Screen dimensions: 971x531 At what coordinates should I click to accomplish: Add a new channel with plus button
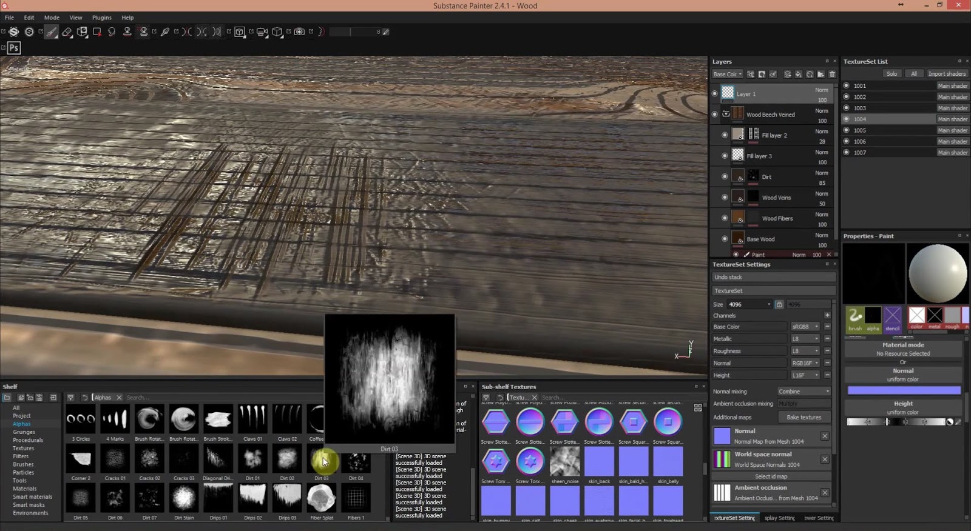827,315
